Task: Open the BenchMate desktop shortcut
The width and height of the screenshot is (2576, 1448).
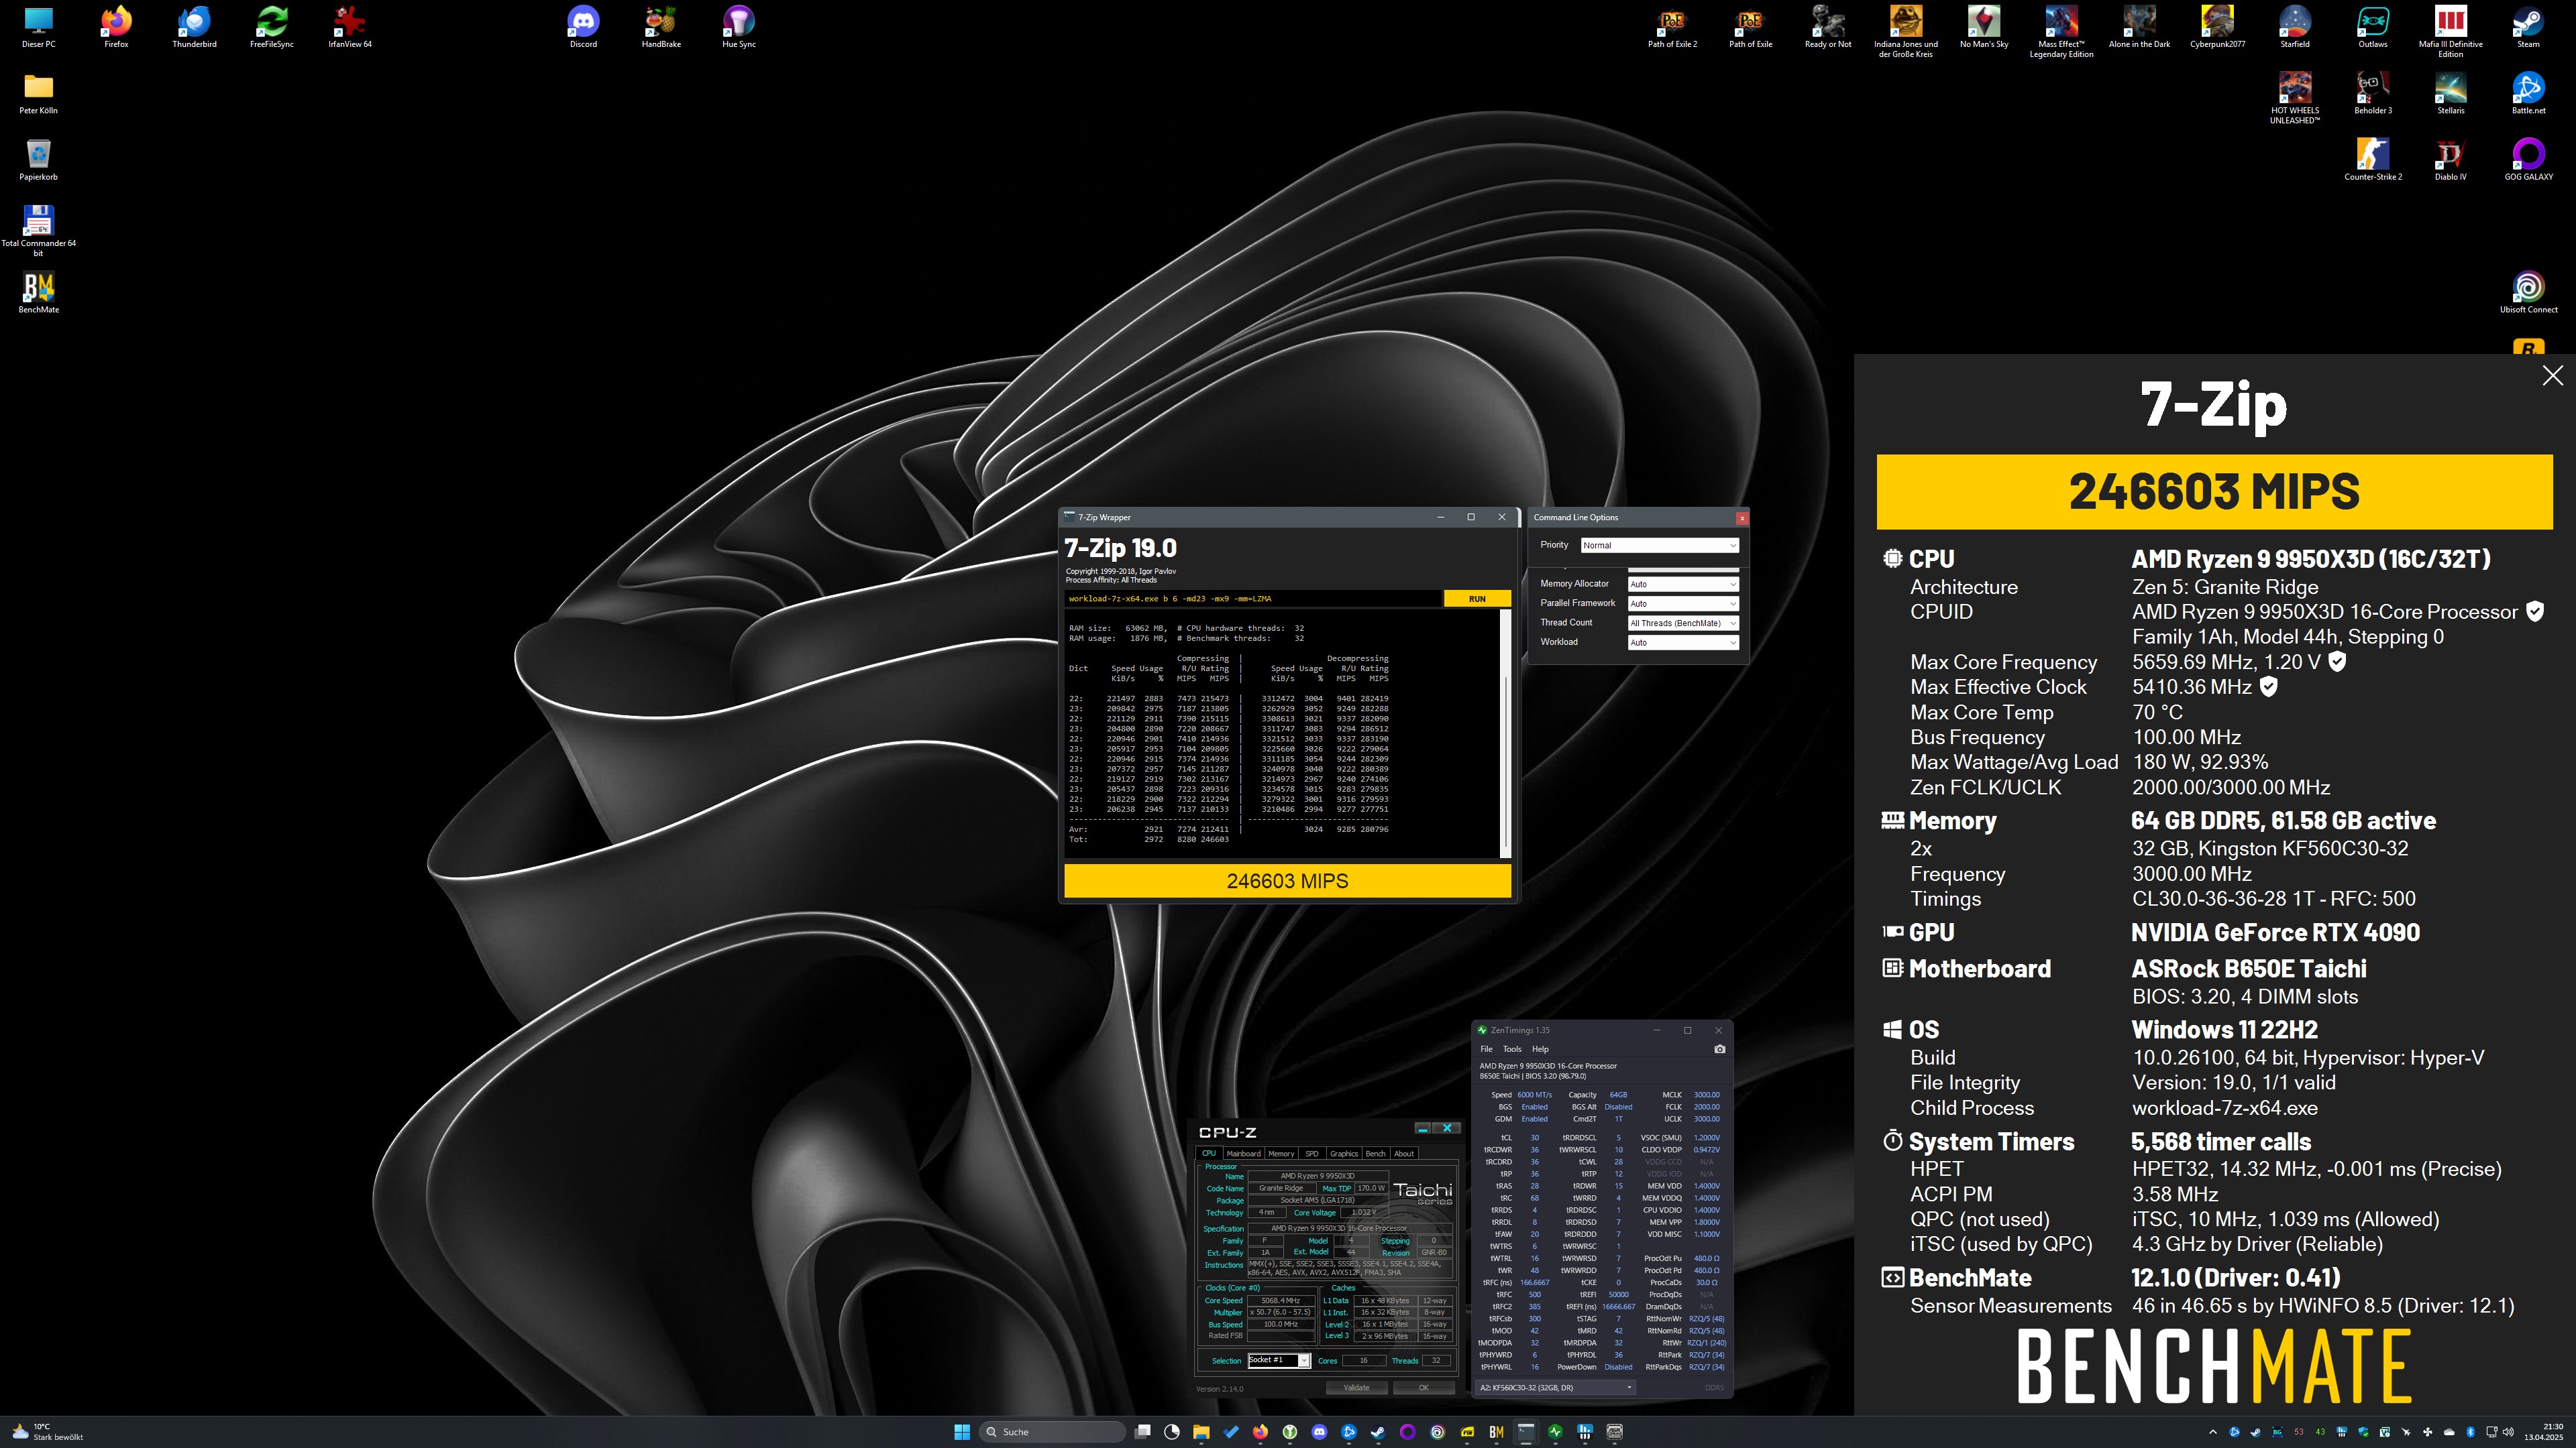Action: point(38,293)
